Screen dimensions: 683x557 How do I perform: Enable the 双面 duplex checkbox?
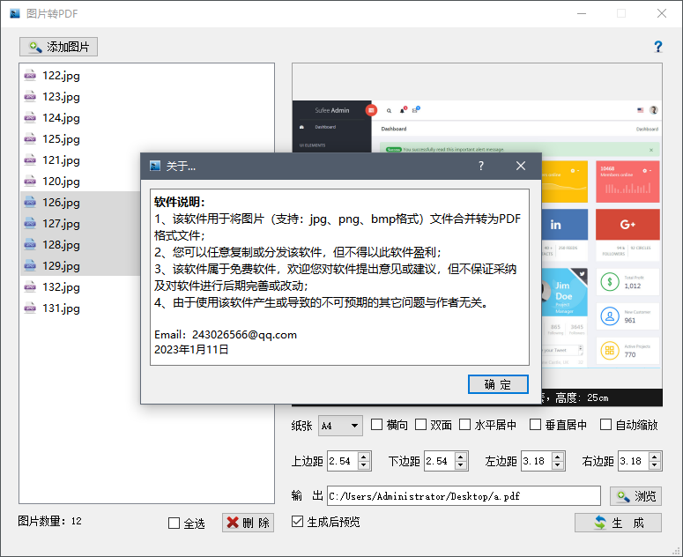pos(420,424)
